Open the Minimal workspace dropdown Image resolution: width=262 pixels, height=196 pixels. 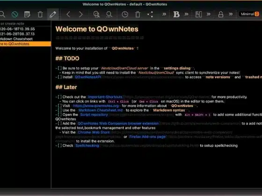click(x=249, y=14)
